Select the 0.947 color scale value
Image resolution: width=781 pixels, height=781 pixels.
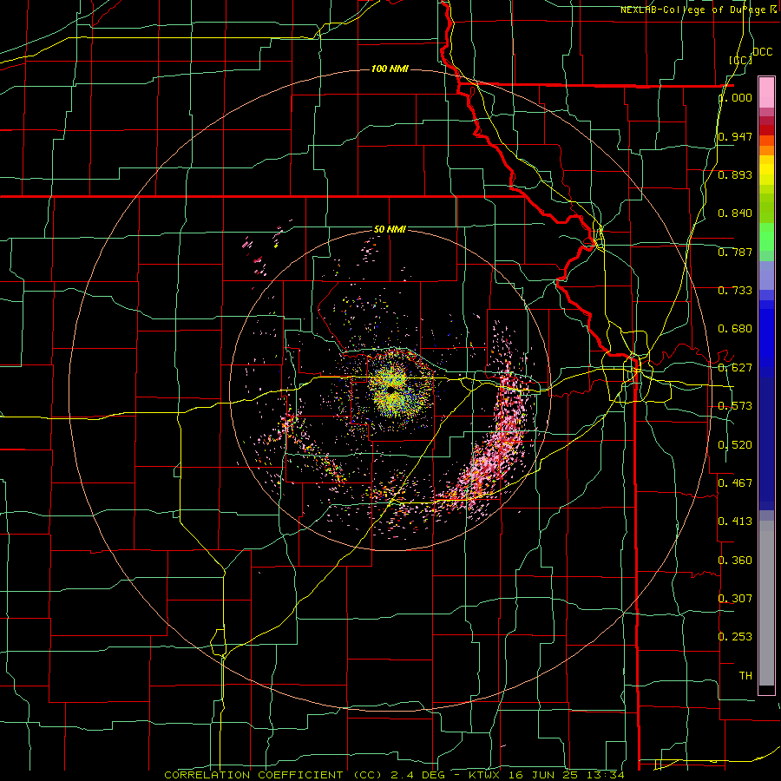735,136
